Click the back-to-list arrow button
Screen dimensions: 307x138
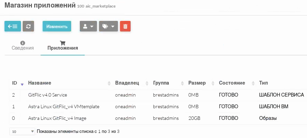(13, 26)
